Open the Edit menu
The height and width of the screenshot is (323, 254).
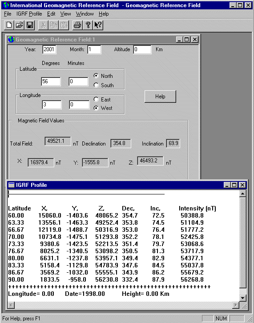tap(51, 14)
